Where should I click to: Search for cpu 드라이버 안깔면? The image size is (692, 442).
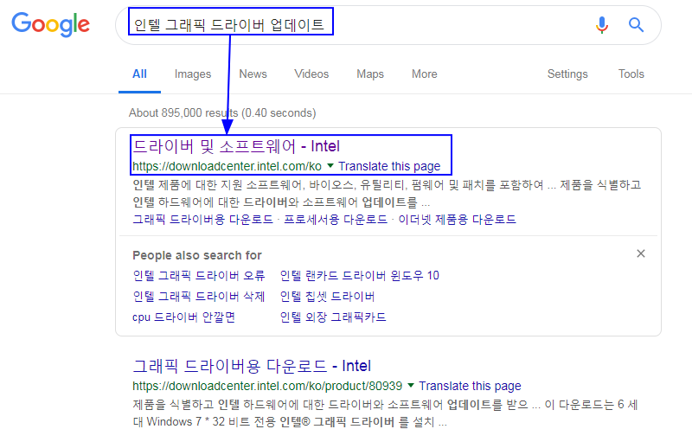click(x=183, y=317)
